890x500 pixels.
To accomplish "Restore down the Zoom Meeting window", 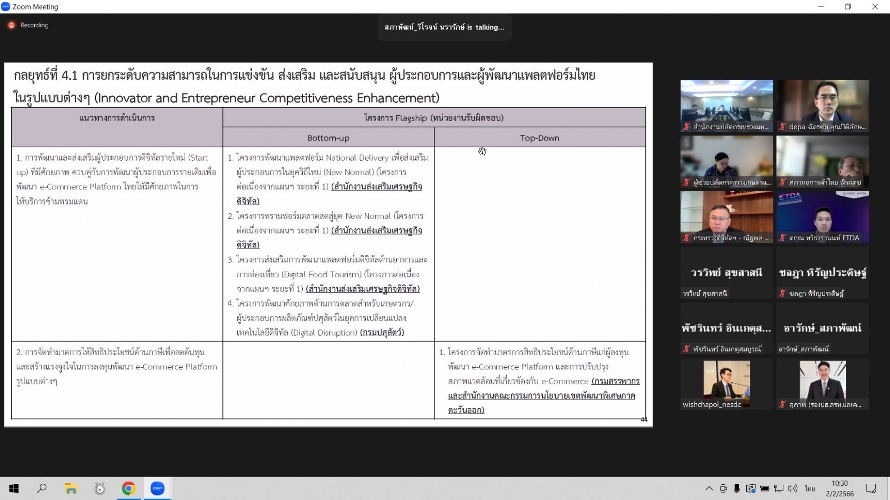I will [848, 6].
